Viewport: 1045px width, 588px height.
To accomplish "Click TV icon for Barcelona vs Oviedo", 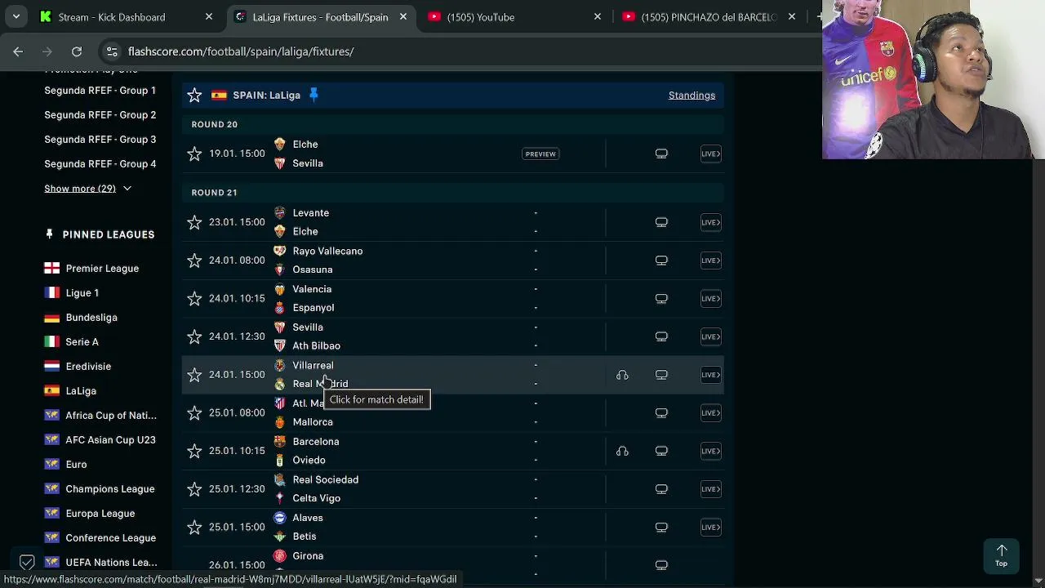I will [x=661, y=451].
